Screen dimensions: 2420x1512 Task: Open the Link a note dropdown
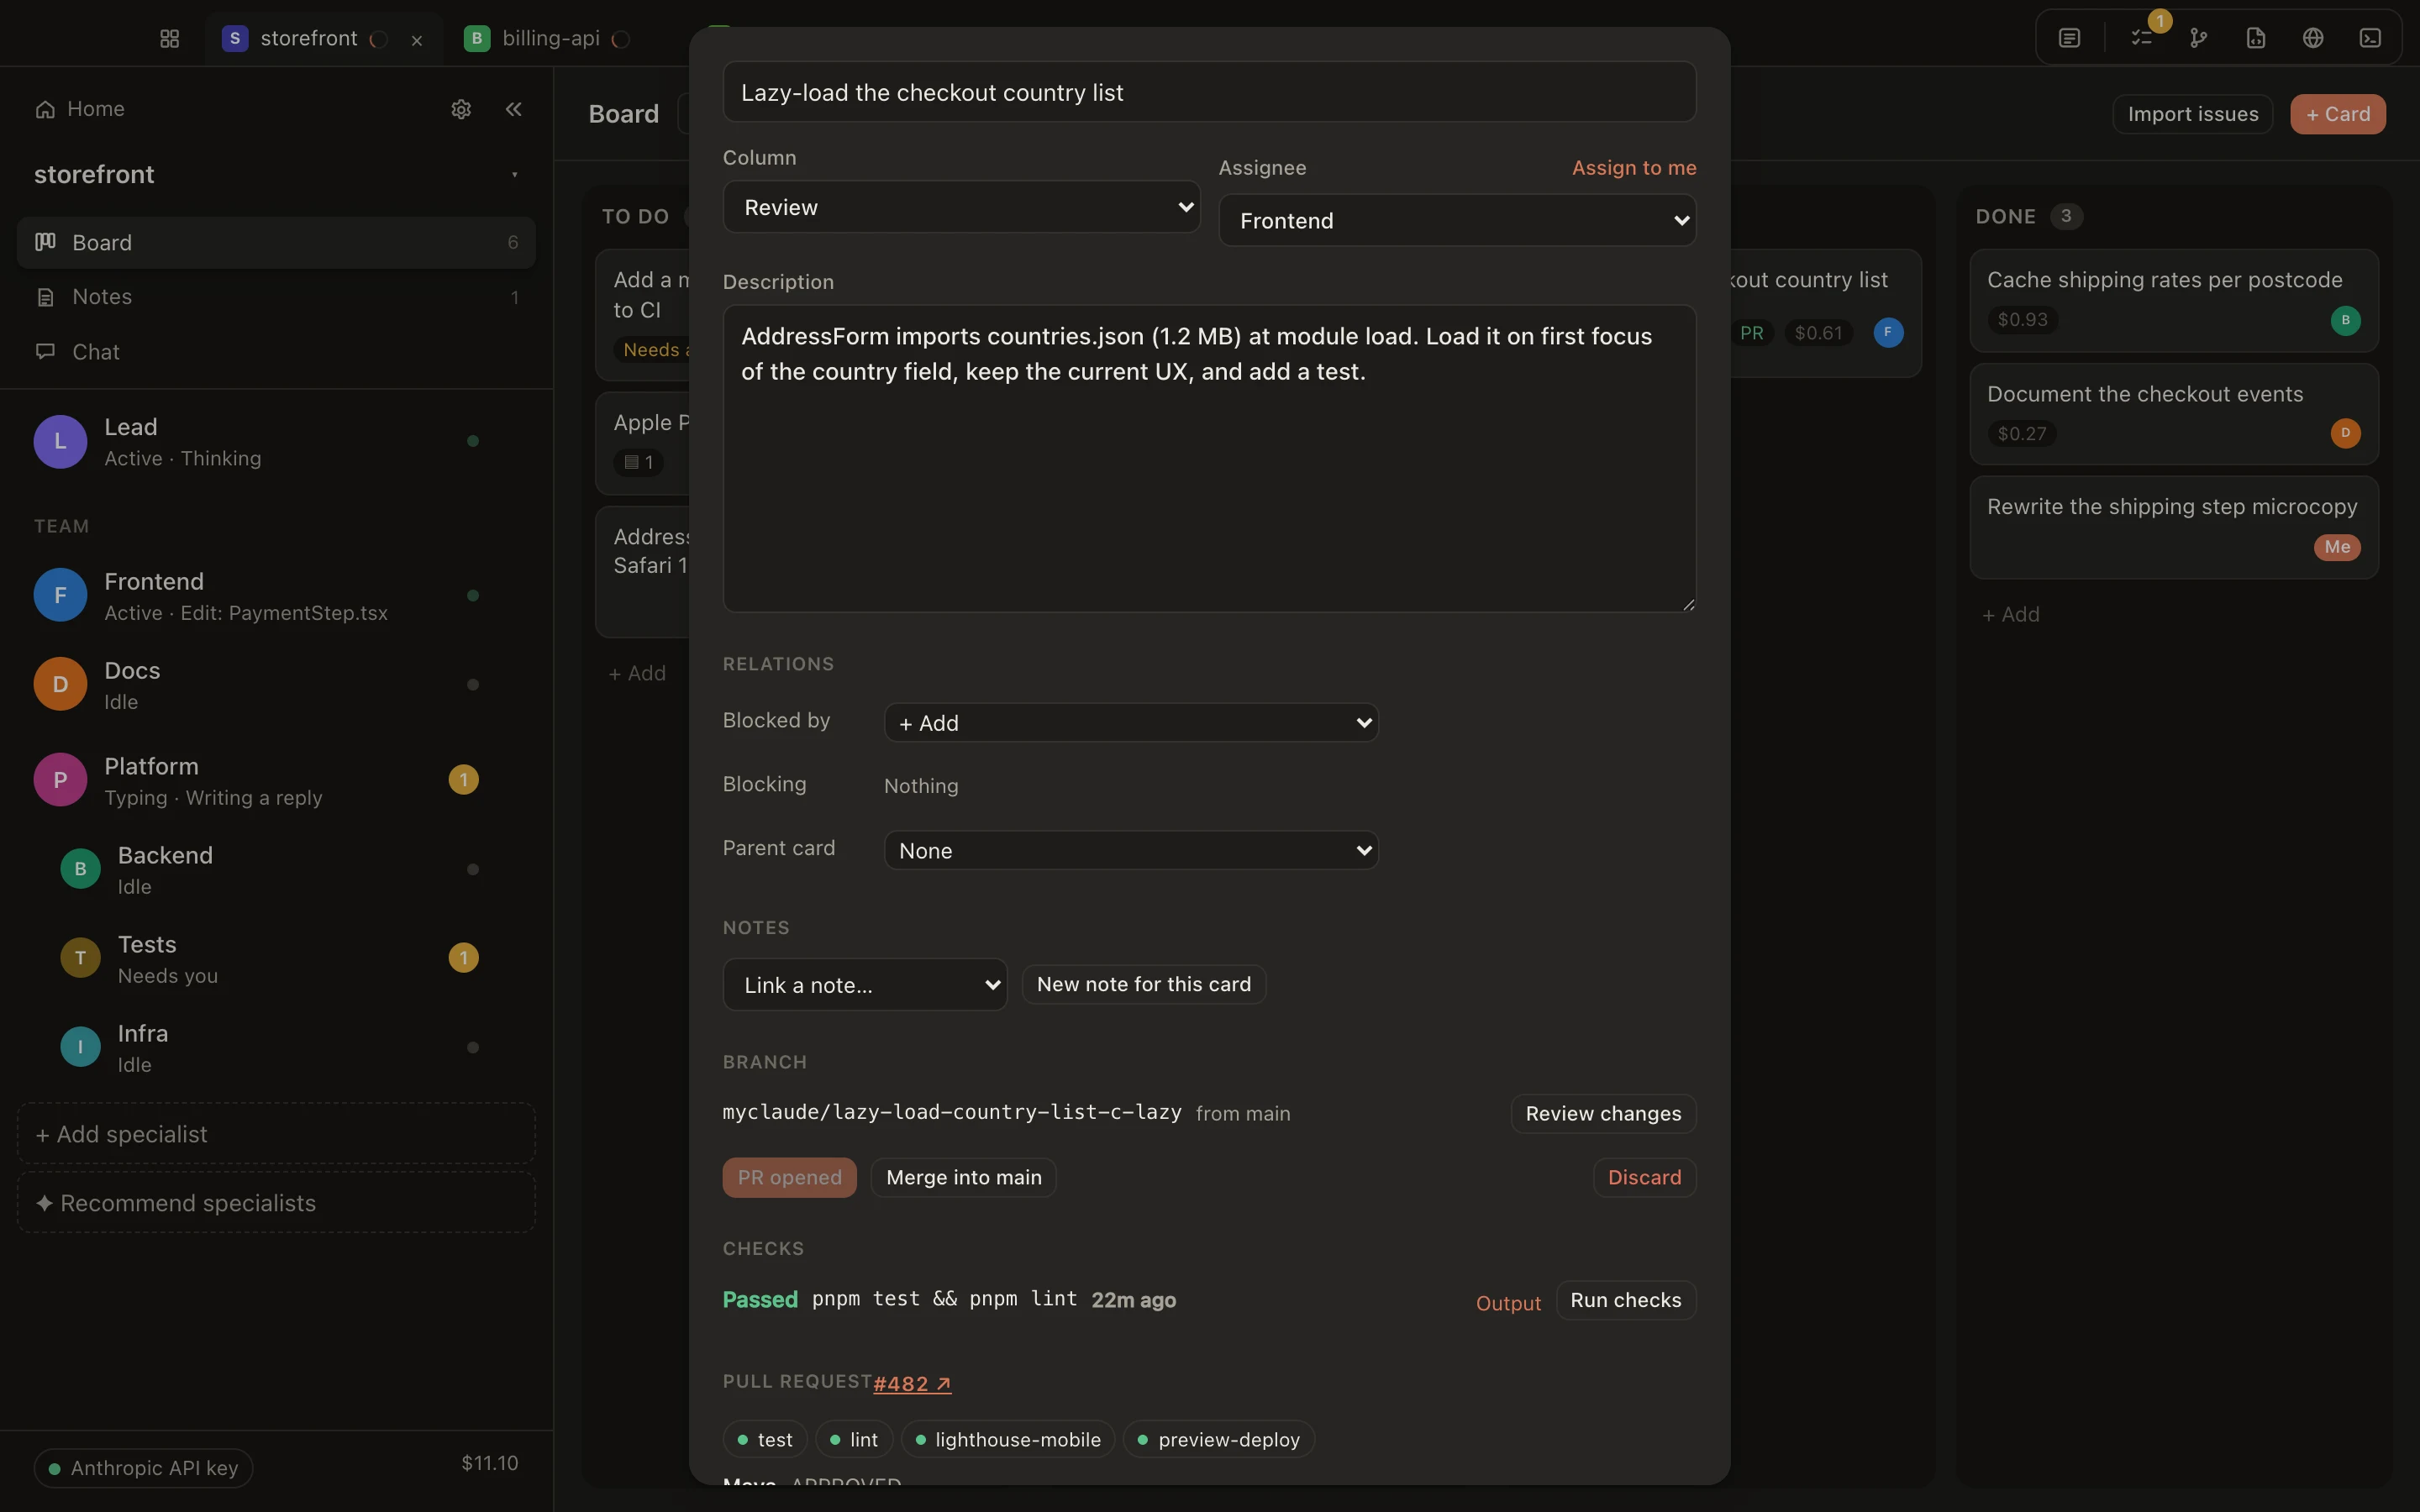click(865, 985)
